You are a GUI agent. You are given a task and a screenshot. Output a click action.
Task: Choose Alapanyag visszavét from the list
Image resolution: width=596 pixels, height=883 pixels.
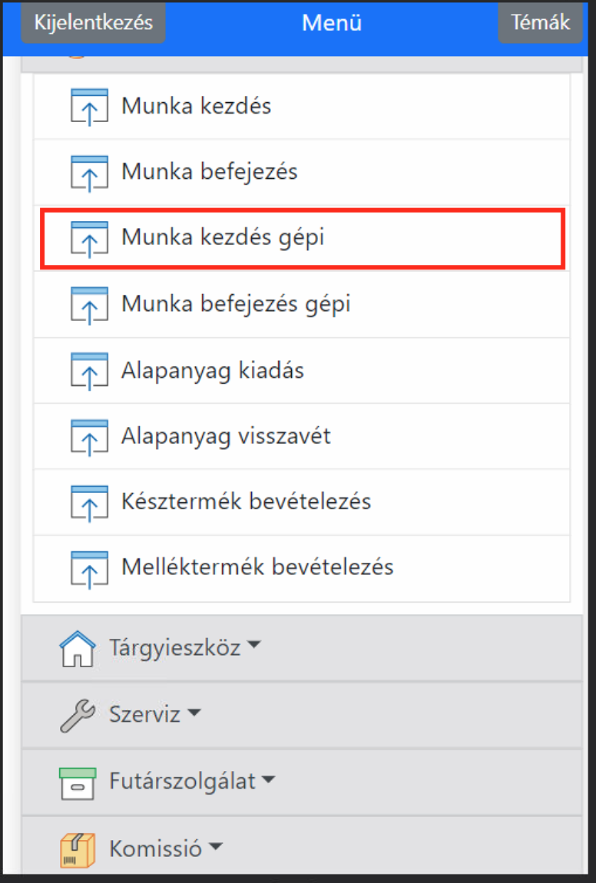226,437
